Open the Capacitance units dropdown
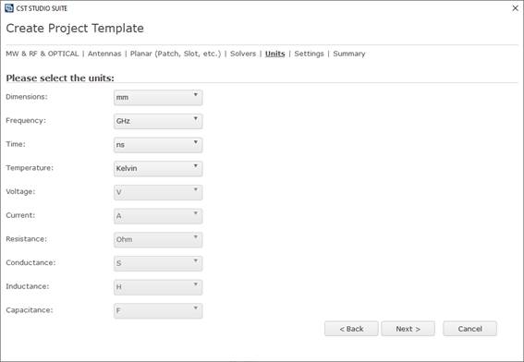Image resolution: width=524 pixels, height=362 pixels. tap(158, 311)
